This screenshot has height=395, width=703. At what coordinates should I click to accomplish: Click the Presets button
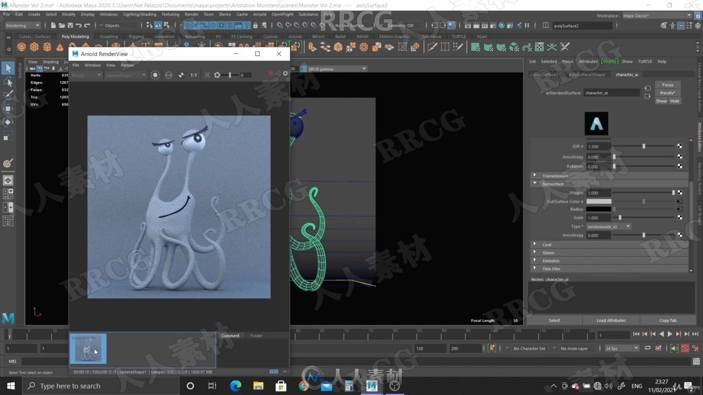click(667, 93)
